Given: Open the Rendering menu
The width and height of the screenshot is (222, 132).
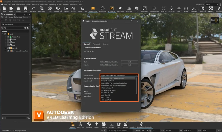Looking at the screenshot, I should tap(52, 5).
